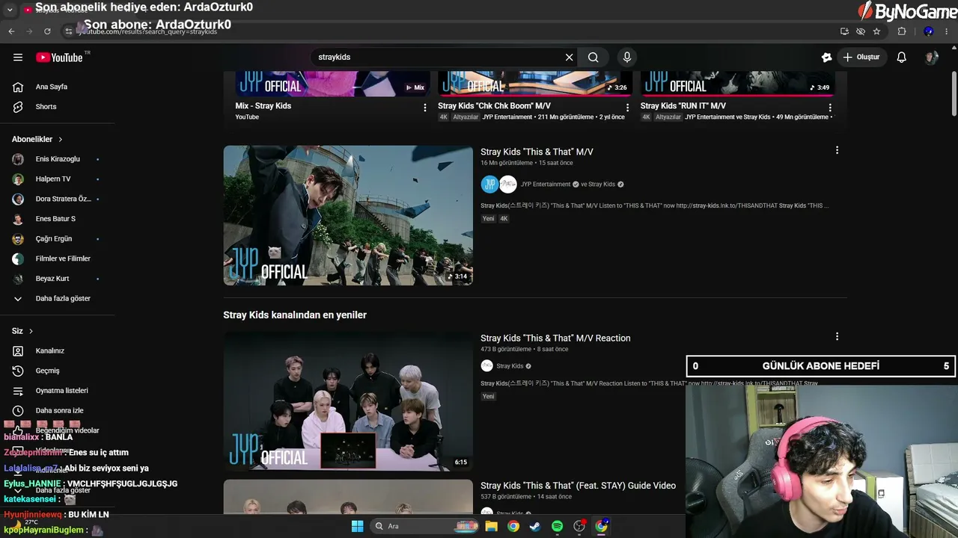Screen dimensions: 958x538
Task: Open OBS Studio from the taskbar
Action: pyautogui.click(x=579, y=526)
